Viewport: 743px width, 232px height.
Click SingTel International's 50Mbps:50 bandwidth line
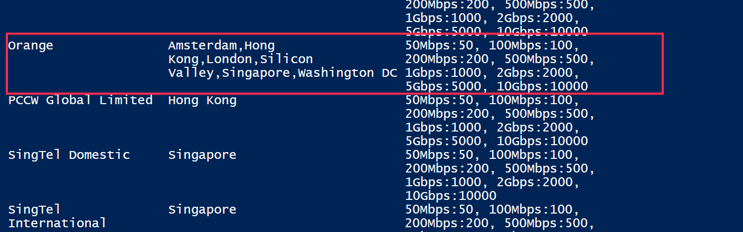point(492,210)
